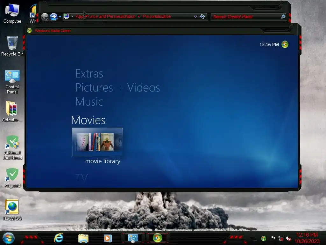Screen dimensions: 326x245
Task: Open Action Center flag tray icon
Action: [273, 238]
